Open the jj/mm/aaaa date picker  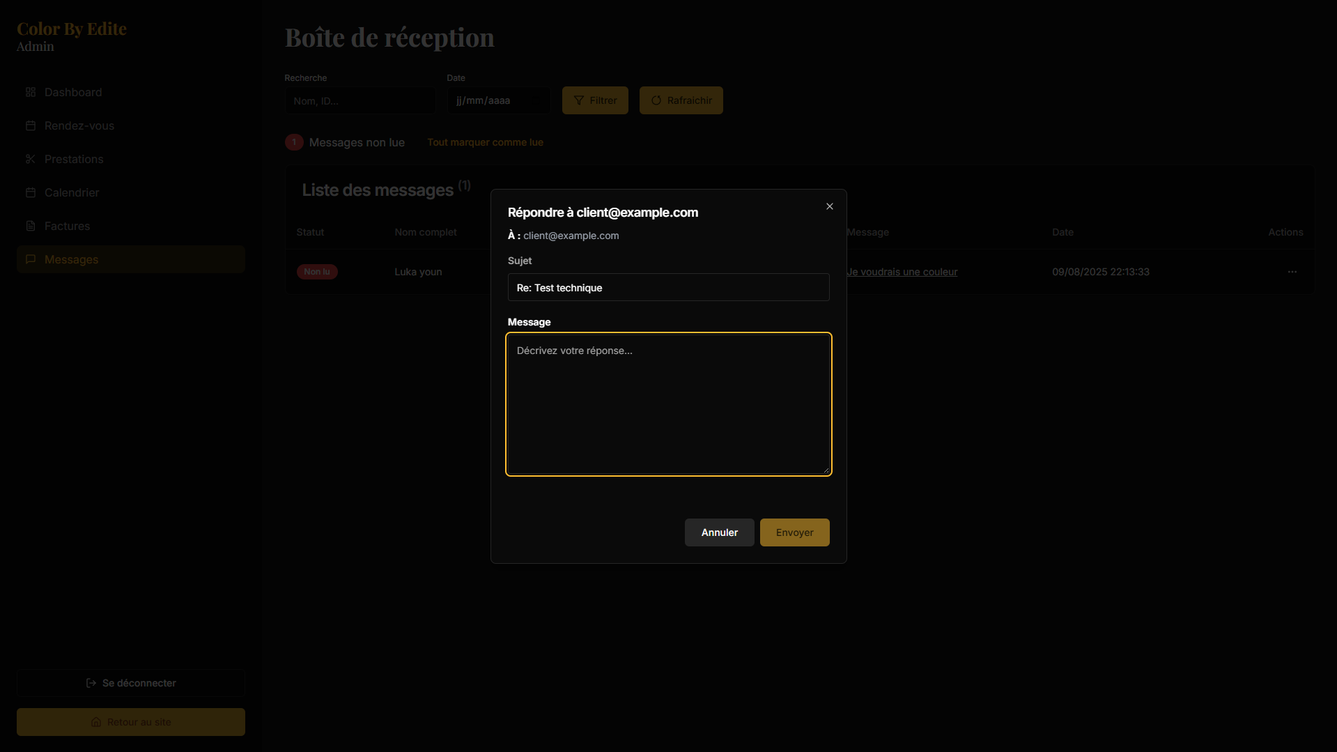pos(497,100)
